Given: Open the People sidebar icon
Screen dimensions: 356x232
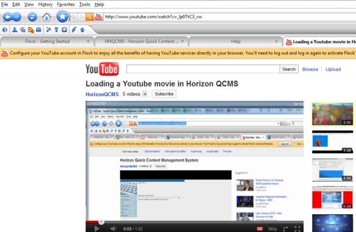Looking at the screenshot, I should 15,29.
